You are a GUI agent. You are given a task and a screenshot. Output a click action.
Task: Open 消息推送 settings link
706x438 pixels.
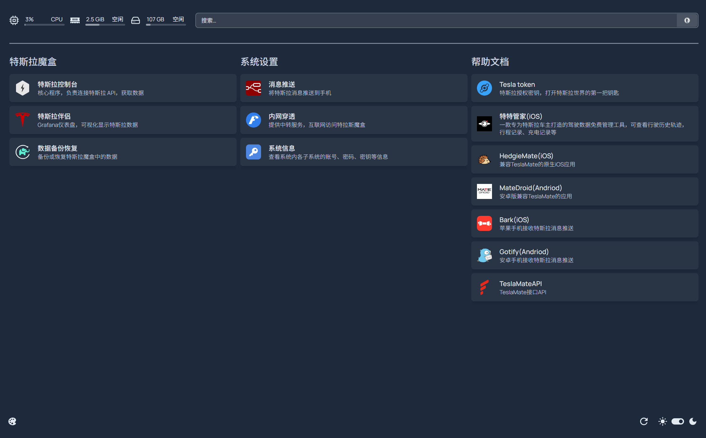click(354, 88)
